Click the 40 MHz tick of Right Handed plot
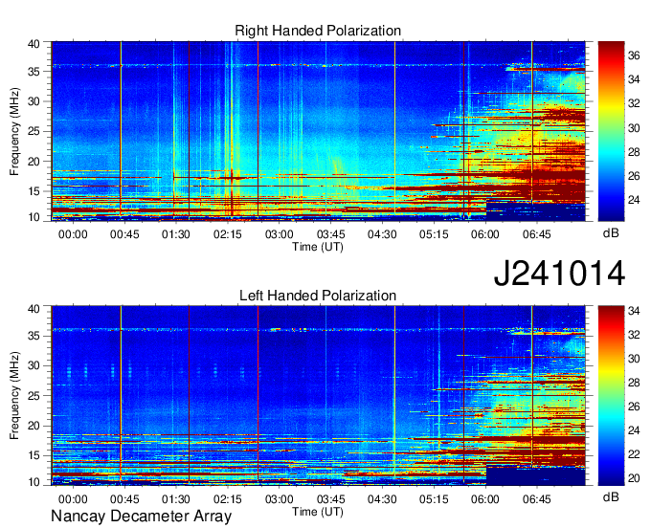The height and width of the screenshot is (528, 651). [34, 44]
